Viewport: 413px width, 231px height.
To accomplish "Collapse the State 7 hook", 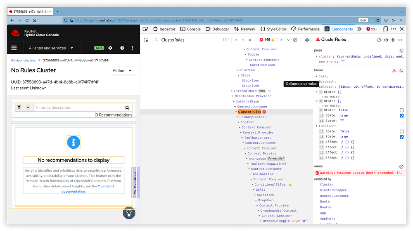I will [317, 92].
